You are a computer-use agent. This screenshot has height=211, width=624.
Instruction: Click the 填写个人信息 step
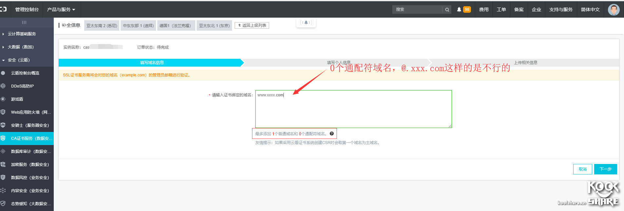(339, 63)
